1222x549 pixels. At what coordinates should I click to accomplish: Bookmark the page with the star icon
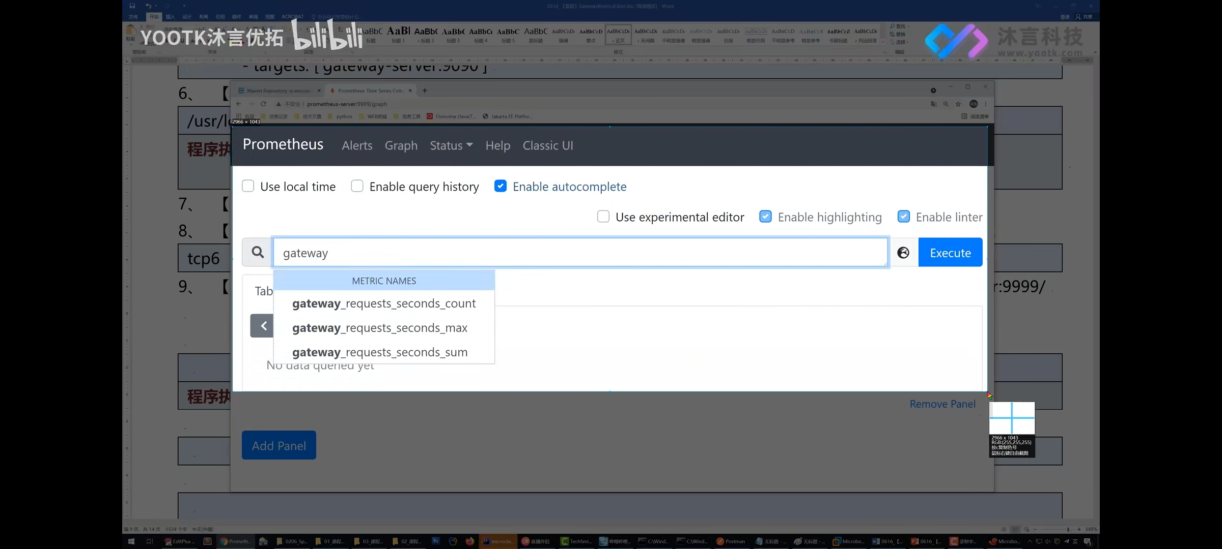pyautogui.click(x=958, y=104)
